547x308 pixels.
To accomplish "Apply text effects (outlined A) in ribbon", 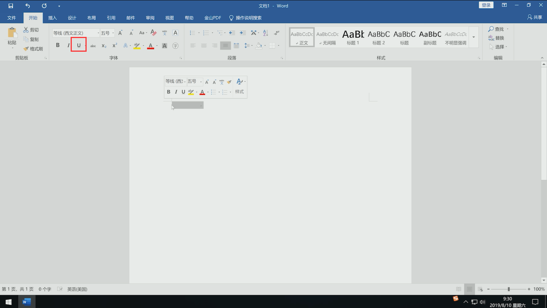I will 125,46.
